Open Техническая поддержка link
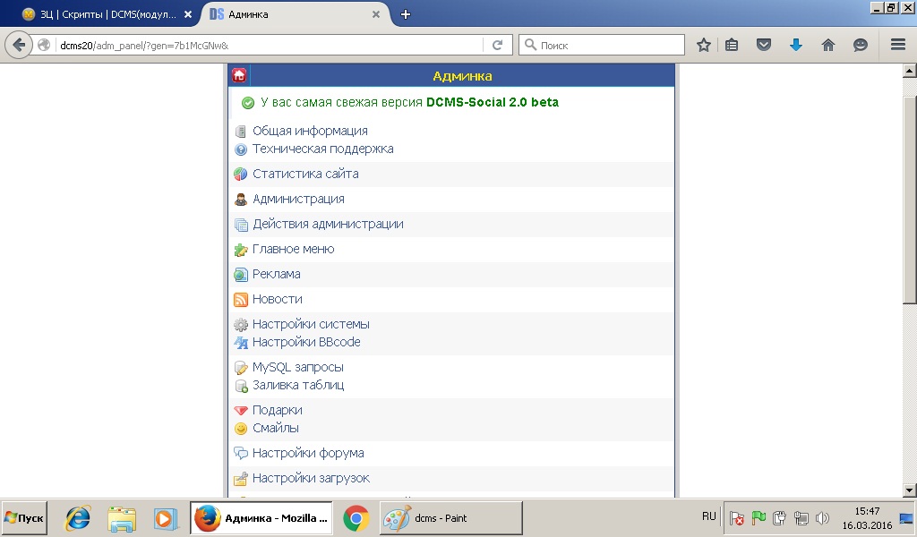This screenshot has width=917, height=537. [322, 149]
